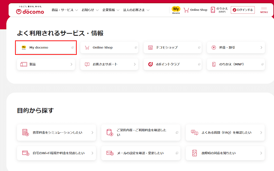Screen dimensions: 274x171
Task: Click external-link icon on ご契約内容 card
Action: click(x=177, y=133)
